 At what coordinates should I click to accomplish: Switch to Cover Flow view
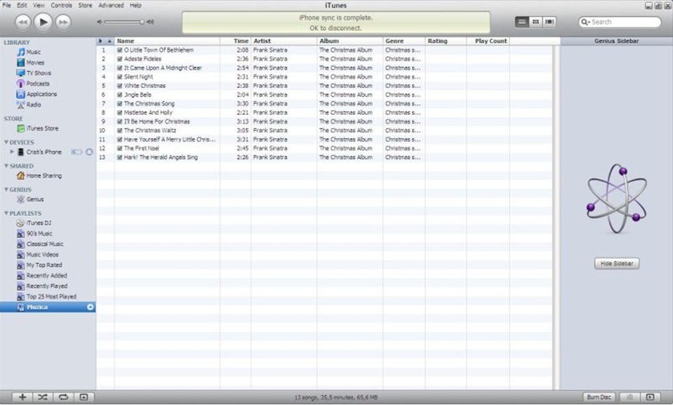coord(549,22)
